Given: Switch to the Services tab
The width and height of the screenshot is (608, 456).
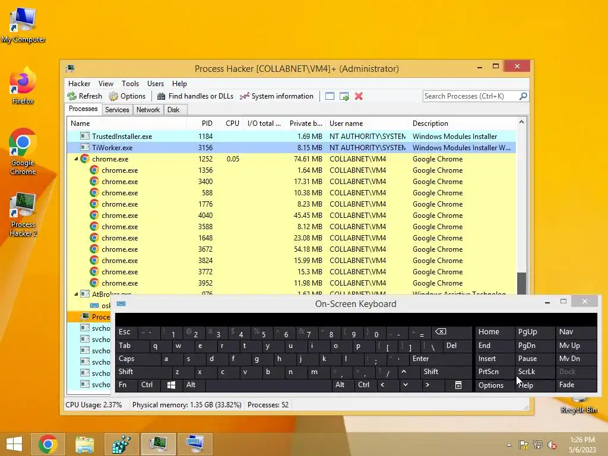Looking at the screenshot, I should click(x=117, y=110).
